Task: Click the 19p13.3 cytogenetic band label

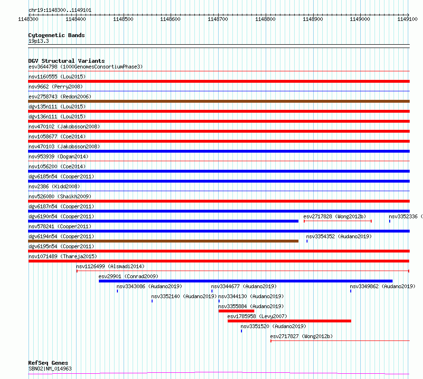Action: [x=38, y=41]
